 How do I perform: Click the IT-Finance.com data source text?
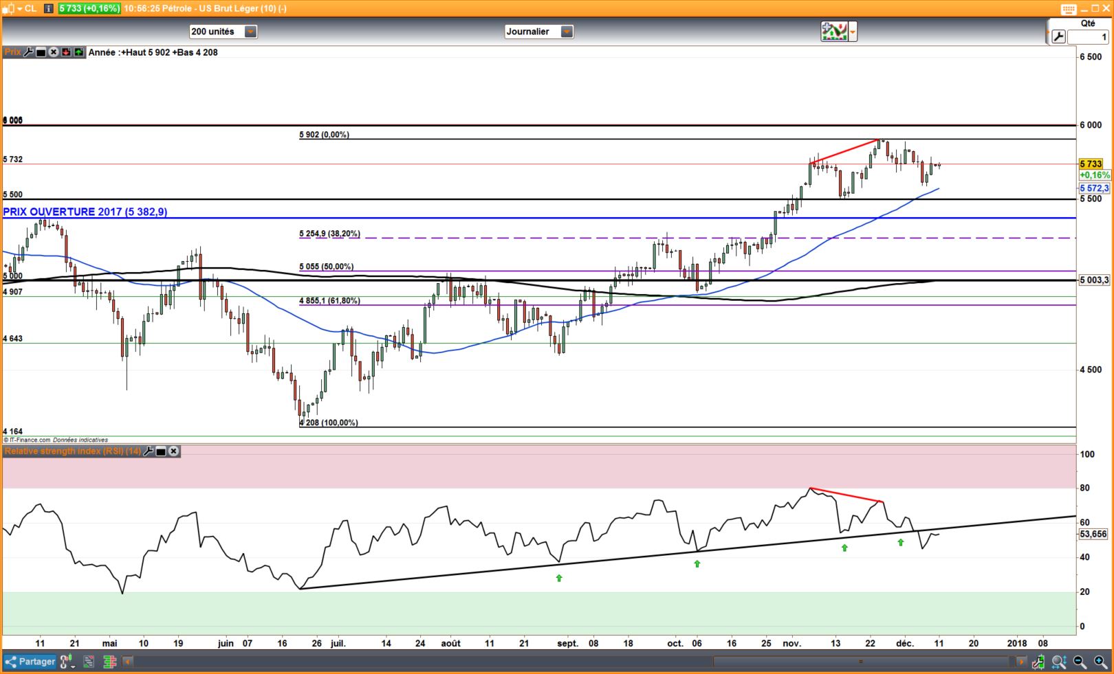[56, 440]
